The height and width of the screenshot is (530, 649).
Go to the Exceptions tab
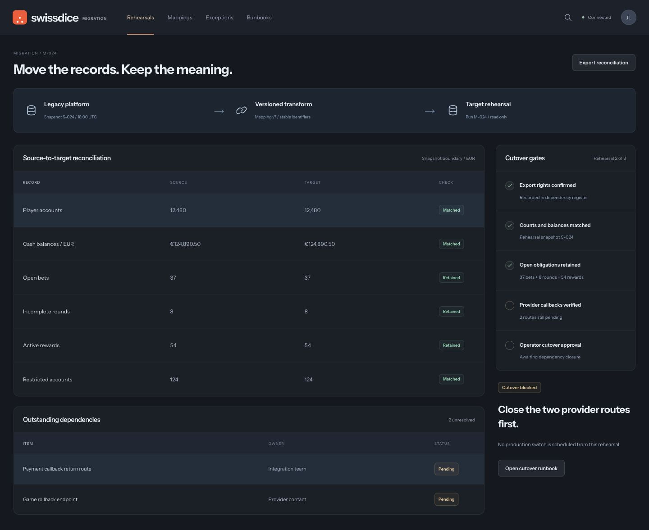219,18
